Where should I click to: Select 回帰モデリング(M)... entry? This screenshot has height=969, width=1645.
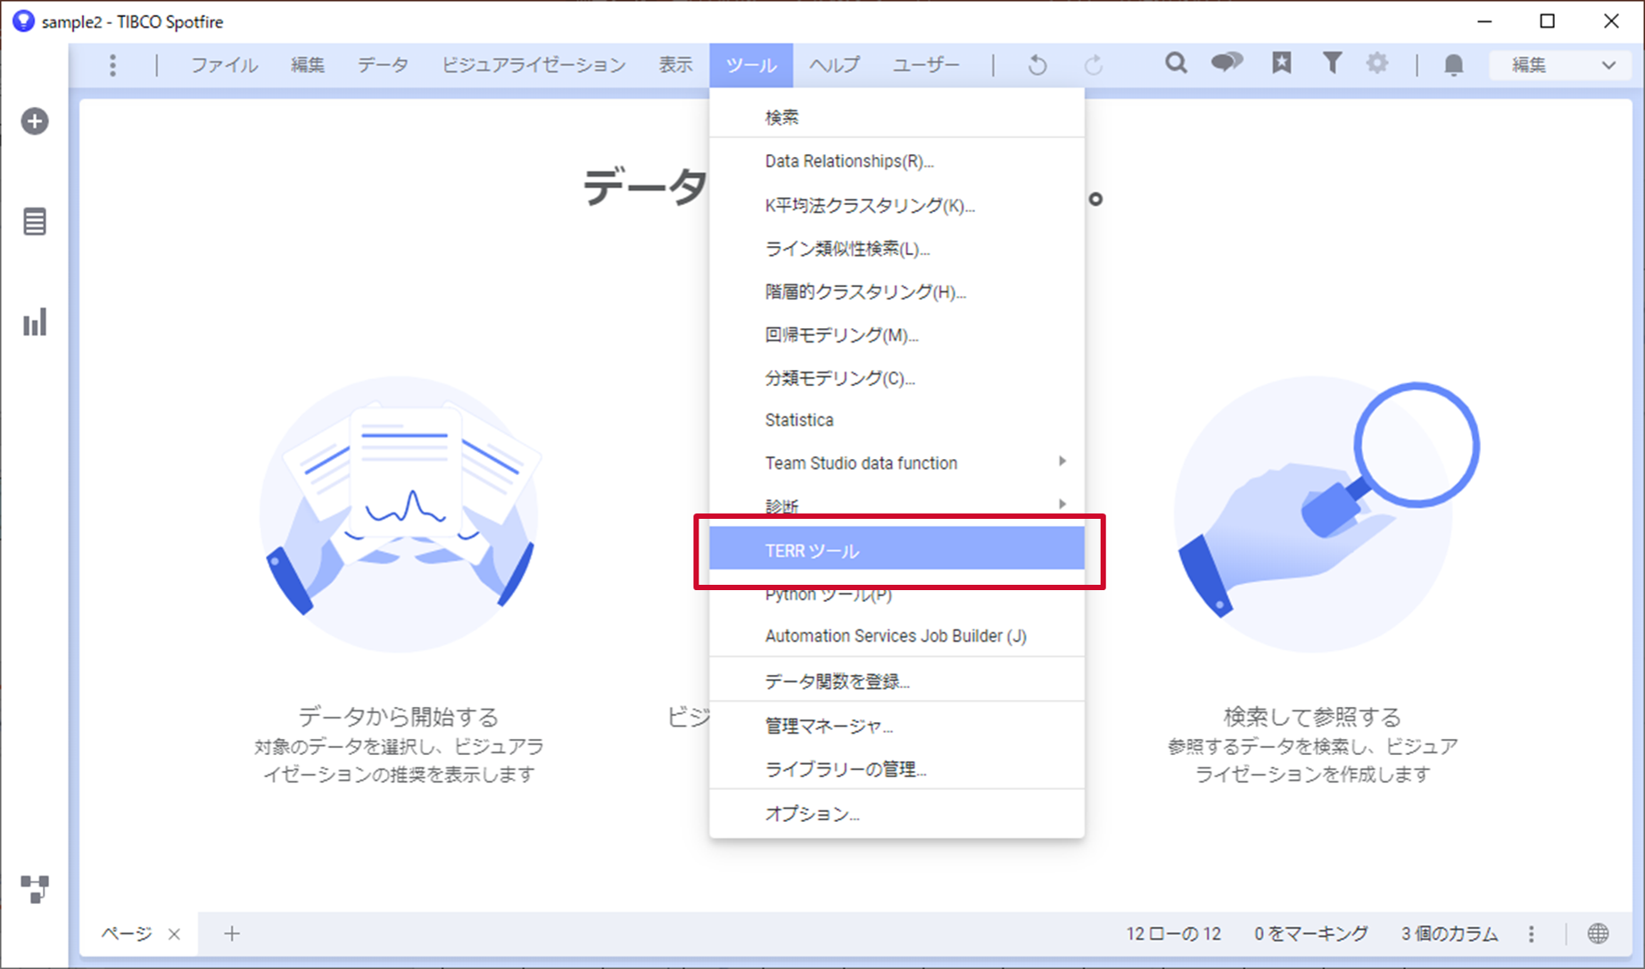coord(897,335)
